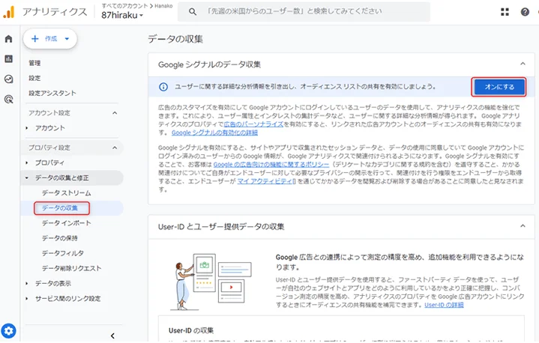Select 設定 in the sidebar

[x=34, y=79]
